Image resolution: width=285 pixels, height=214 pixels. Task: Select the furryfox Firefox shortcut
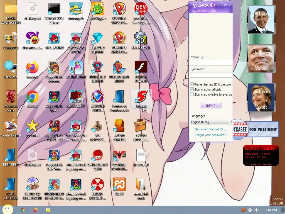[x=32, y=70]
